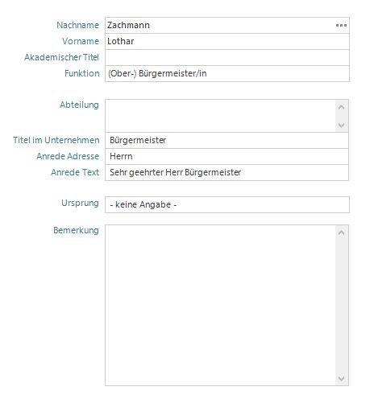Click the Vorname label
This screenshot has width=370, height=395.
pyautogui.click(x=81, y=41)
